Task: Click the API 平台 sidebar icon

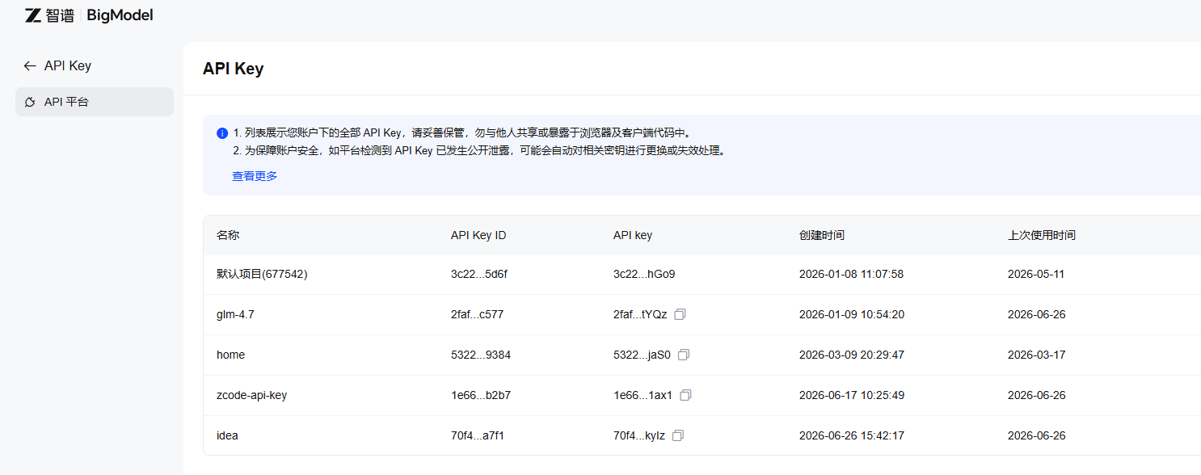Action: click(30, 102)
